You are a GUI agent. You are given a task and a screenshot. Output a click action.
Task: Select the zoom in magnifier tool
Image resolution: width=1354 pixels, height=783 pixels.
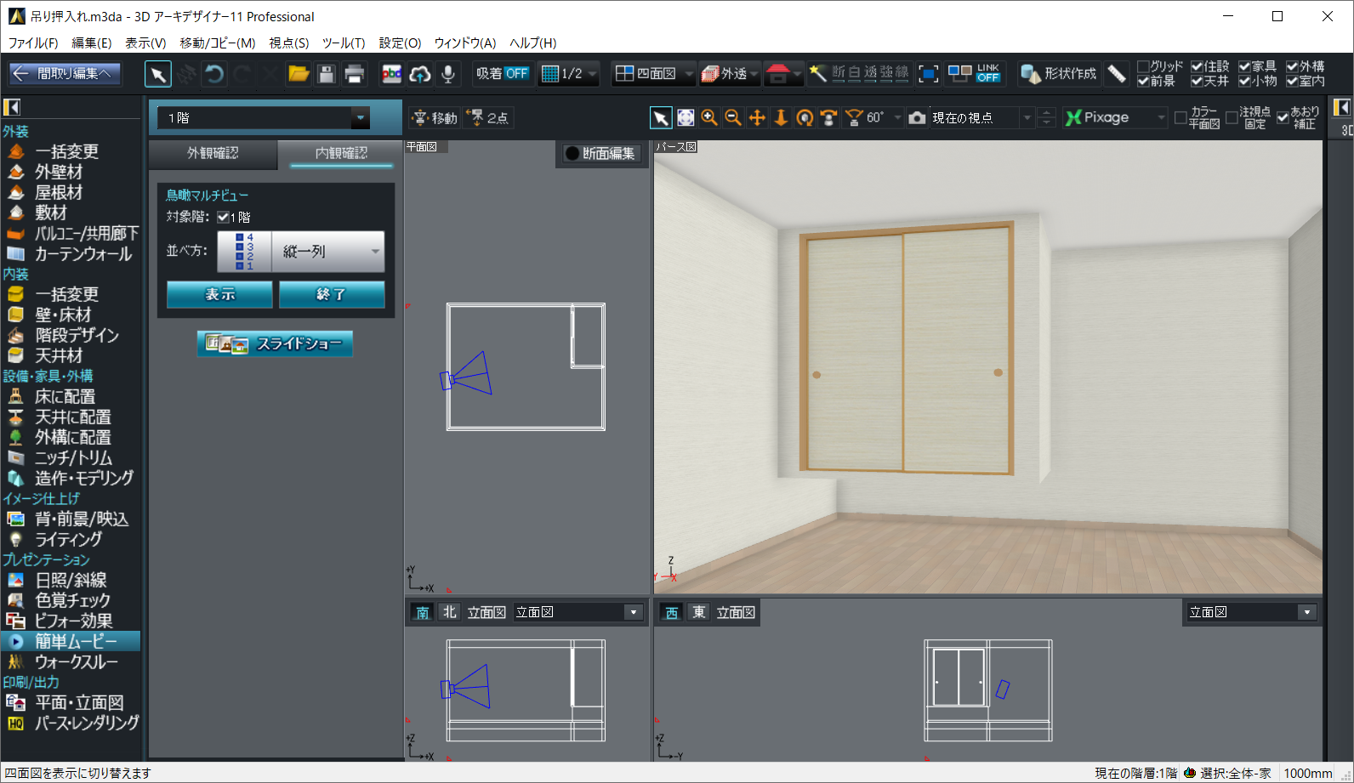[x=709, y=118]
